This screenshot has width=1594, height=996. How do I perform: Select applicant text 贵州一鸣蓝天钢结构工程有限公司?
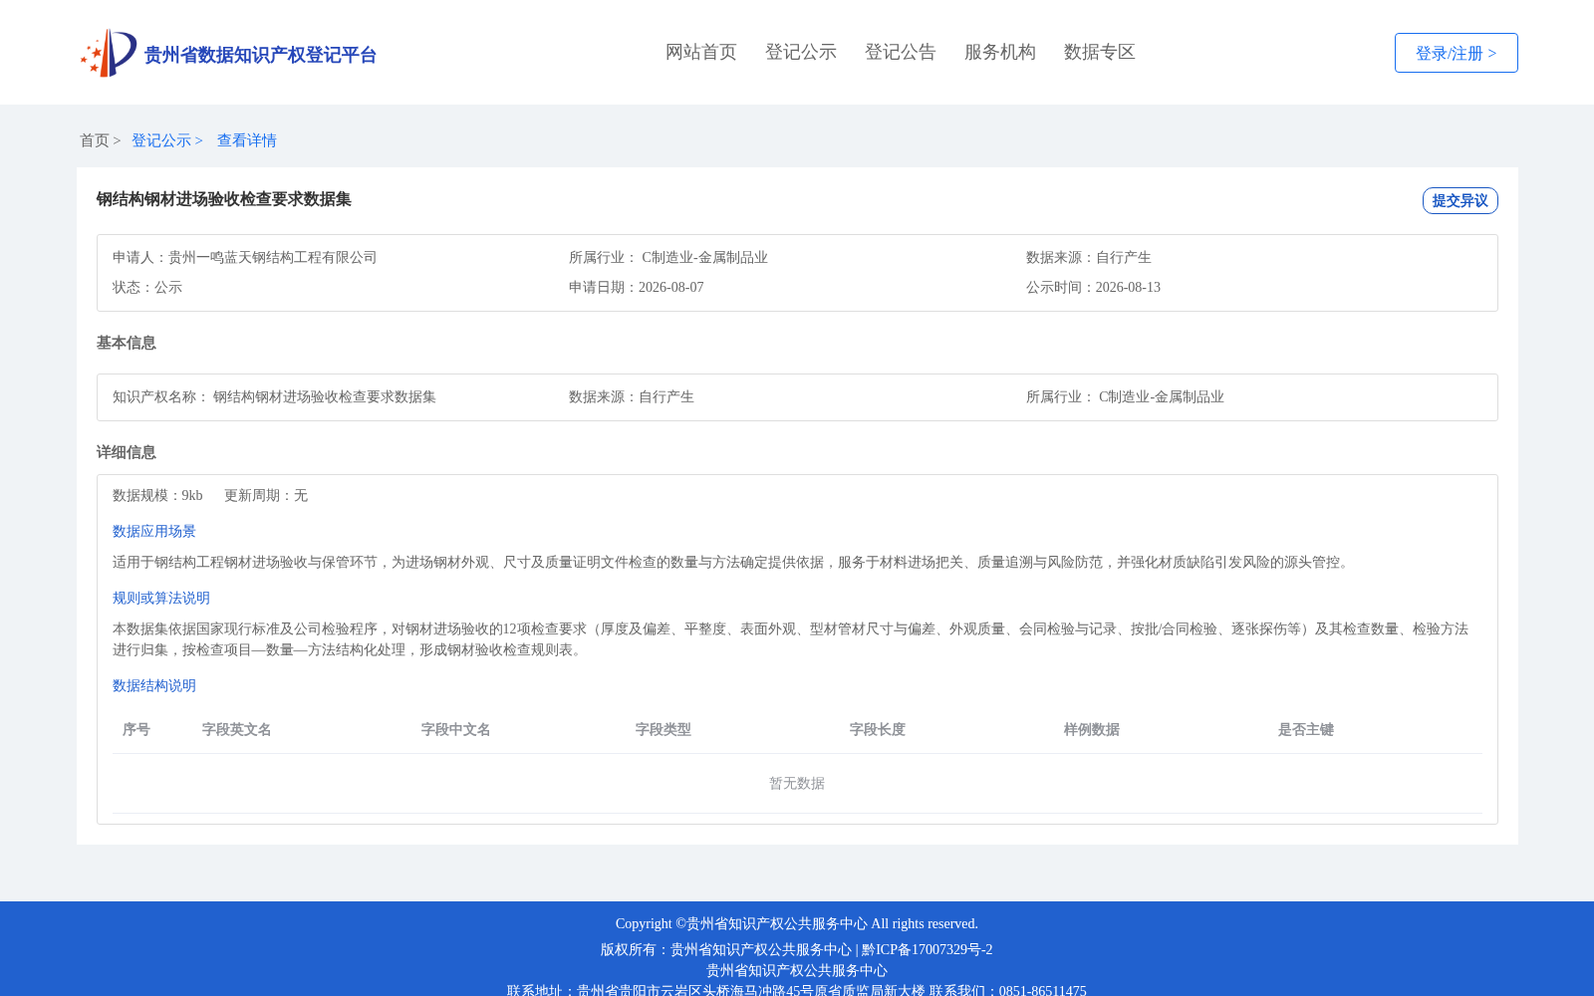[x=273, y=257]
